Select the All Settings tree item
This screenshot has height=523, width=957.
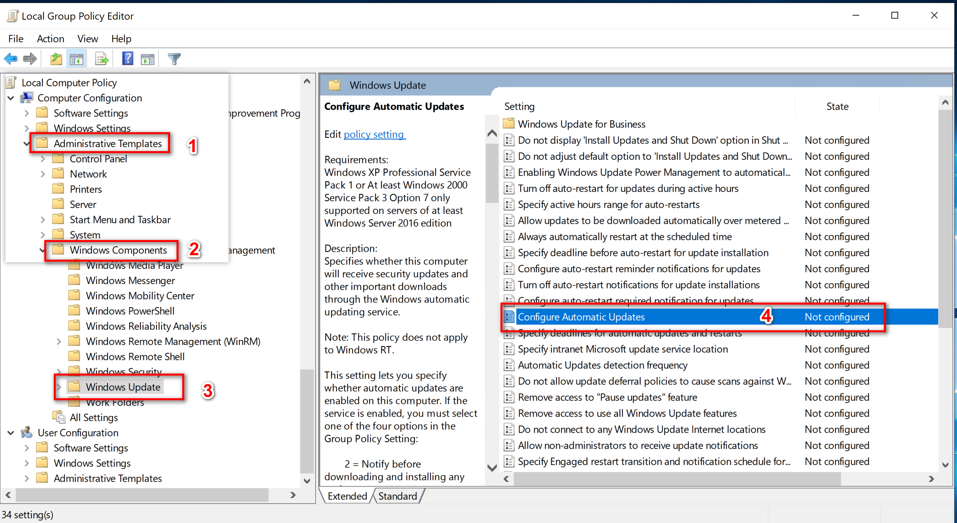tap(94, 418)
